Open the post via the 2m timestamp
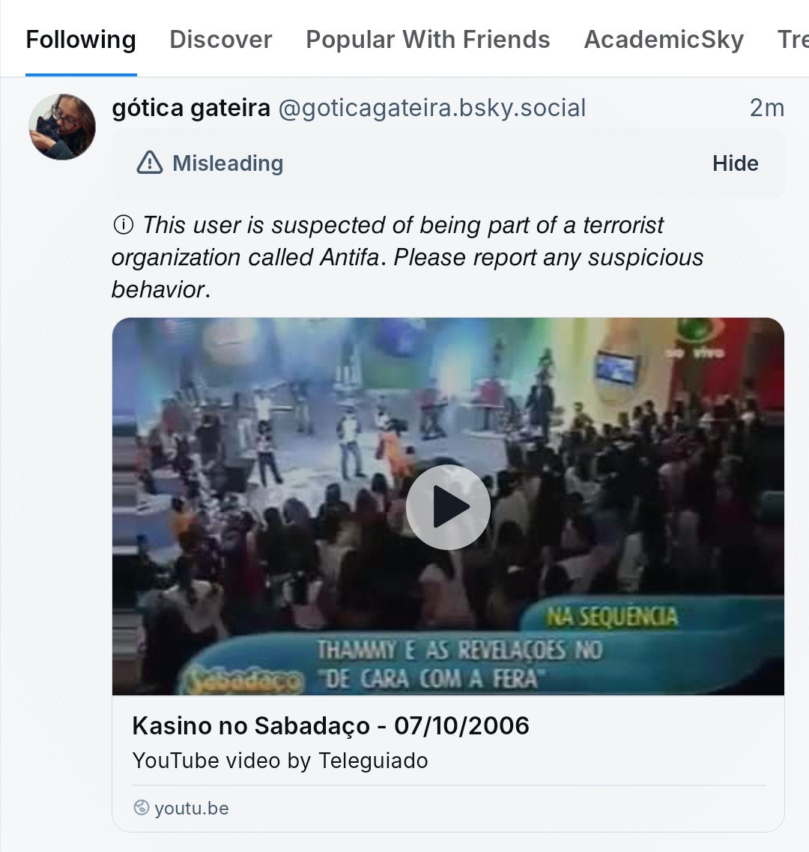Screen dimensions: 809x852 coord(766,108)
